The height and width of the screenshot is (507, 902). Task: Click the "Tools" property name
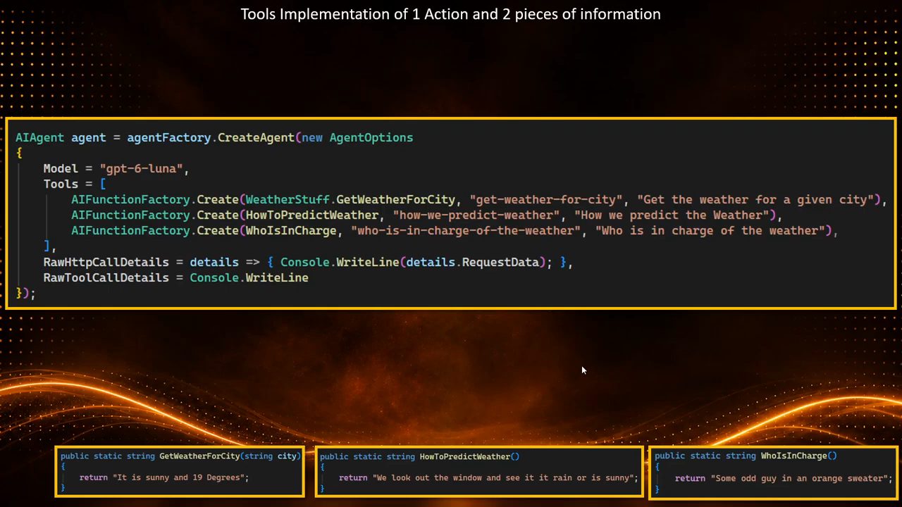[61, 184]
